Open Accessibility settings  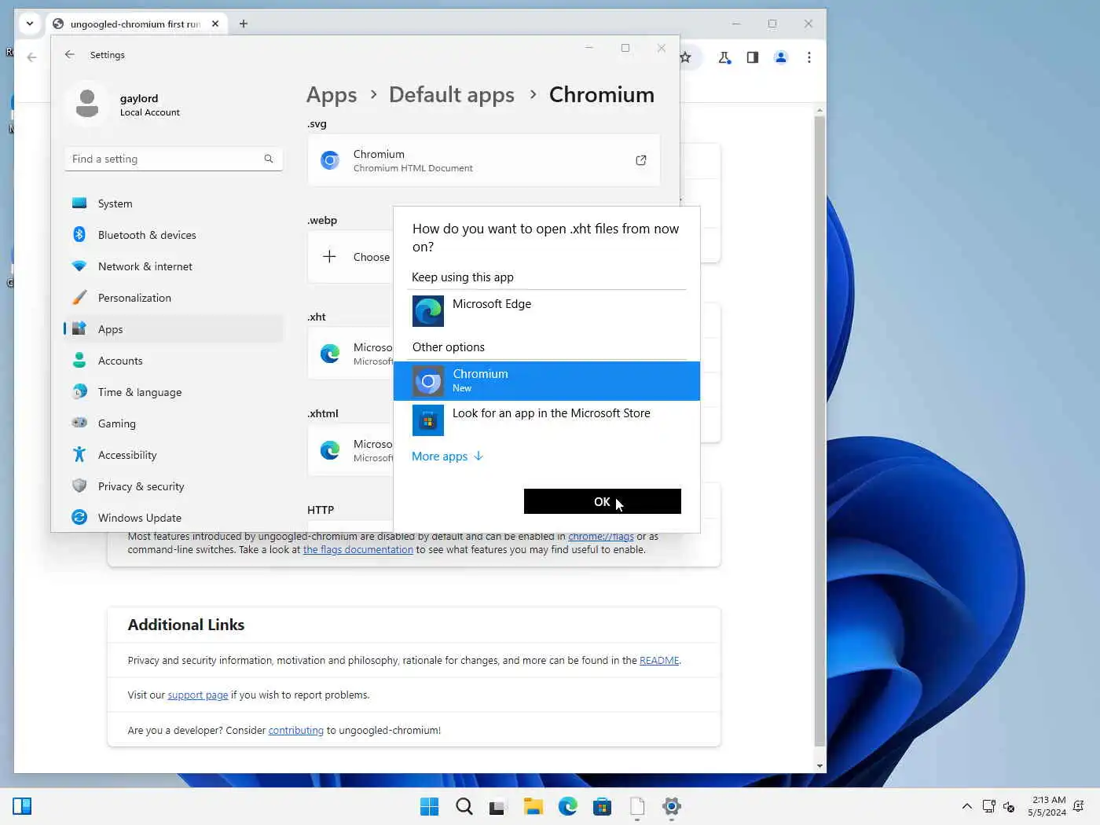pyautogui.click(x=174, y=455)
